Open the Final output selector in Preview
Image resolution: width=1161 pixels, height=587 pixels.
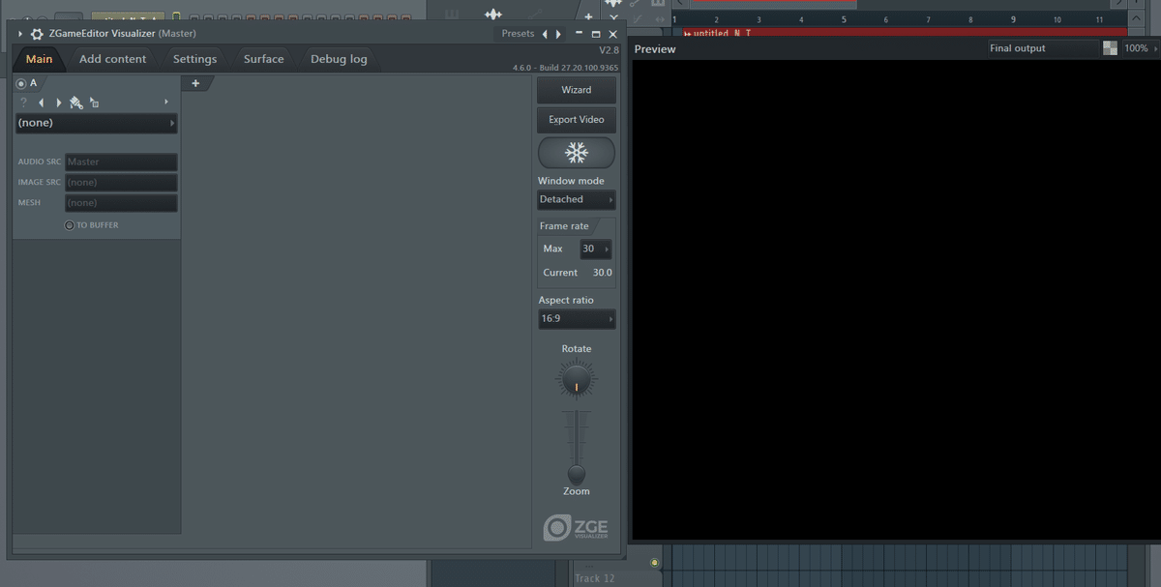point(1043,48)
